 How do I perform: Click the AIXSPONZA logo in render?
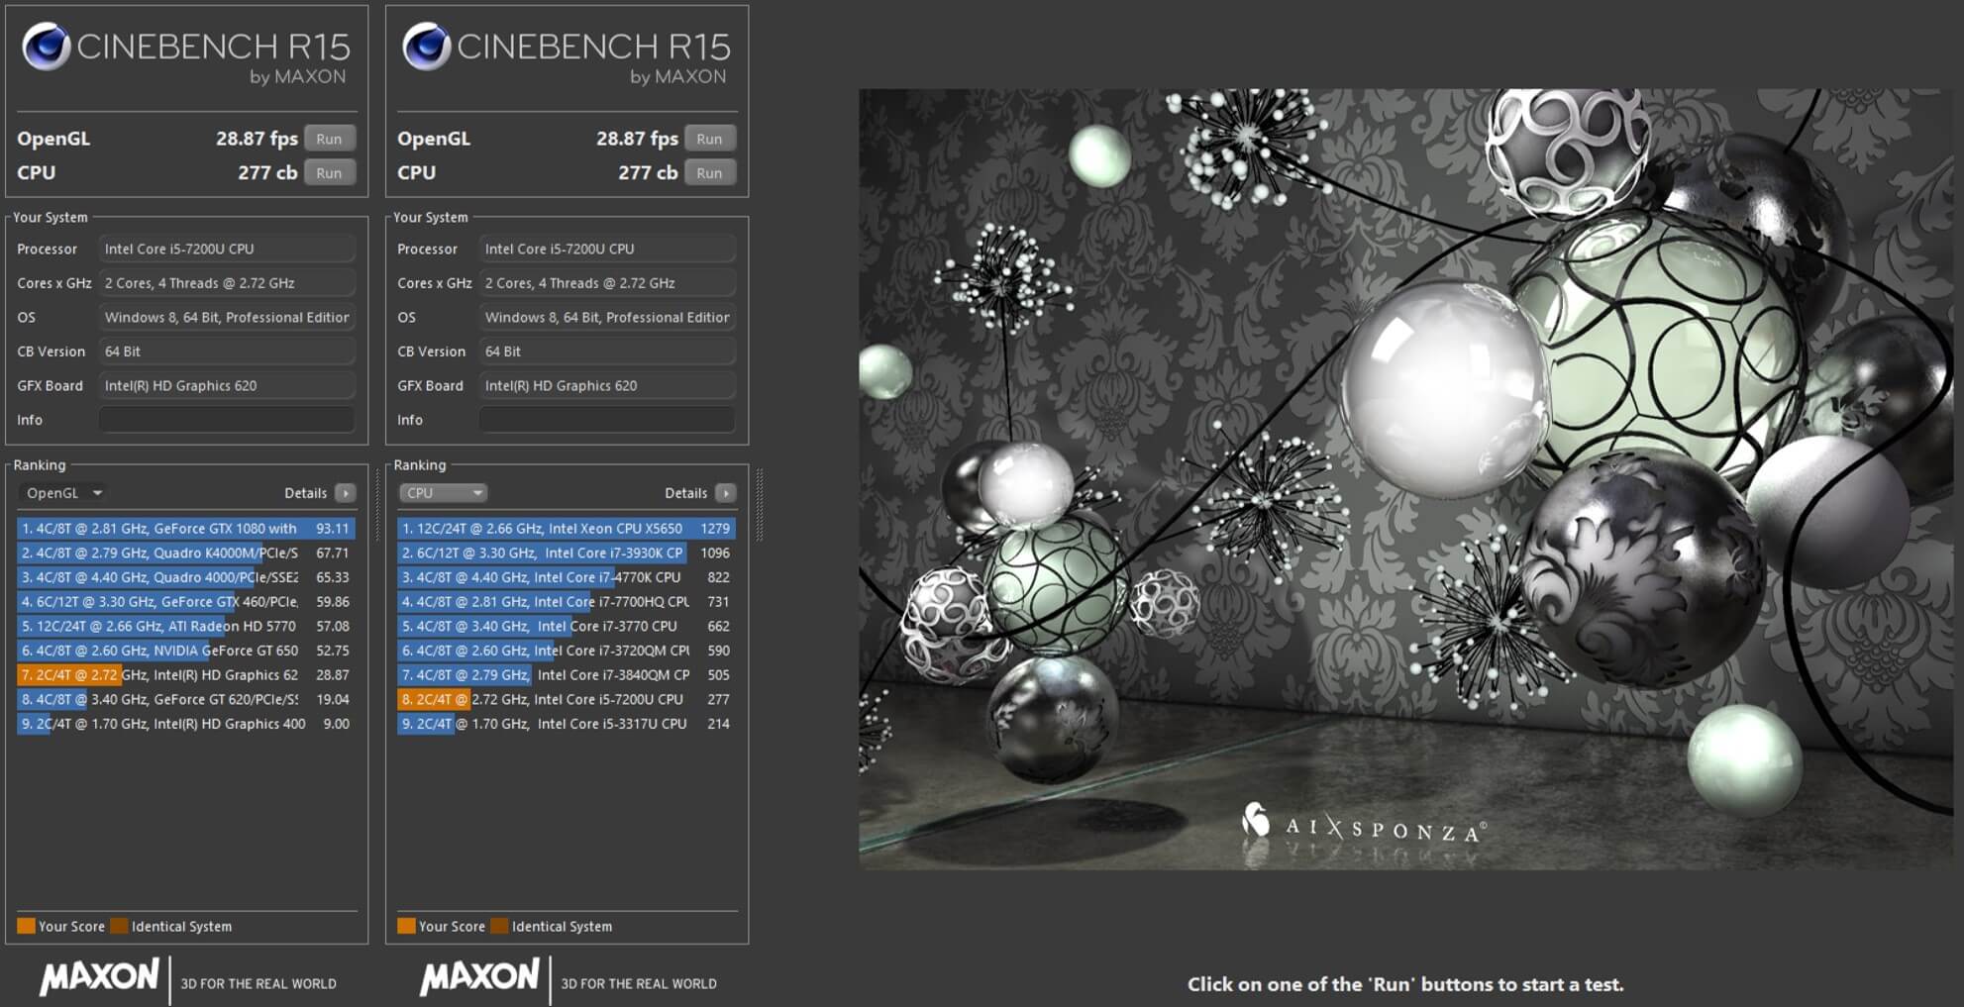click(1365, 824)
